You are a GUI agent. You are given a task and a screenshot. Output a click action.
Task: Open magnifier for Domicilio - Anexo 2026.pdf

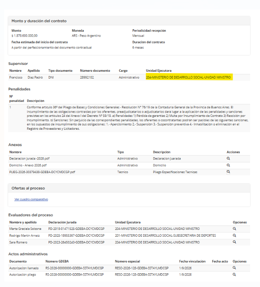[x=228, y=165]
